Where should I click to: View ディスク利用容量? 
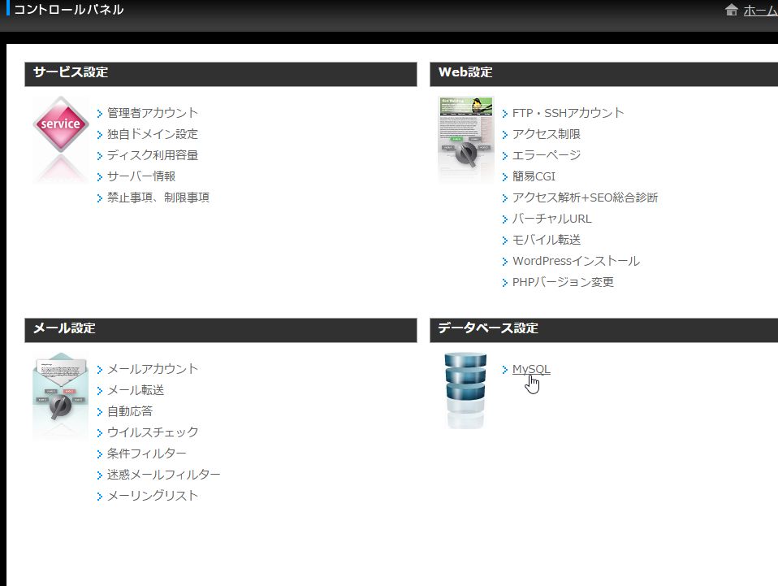click(153, 155)
